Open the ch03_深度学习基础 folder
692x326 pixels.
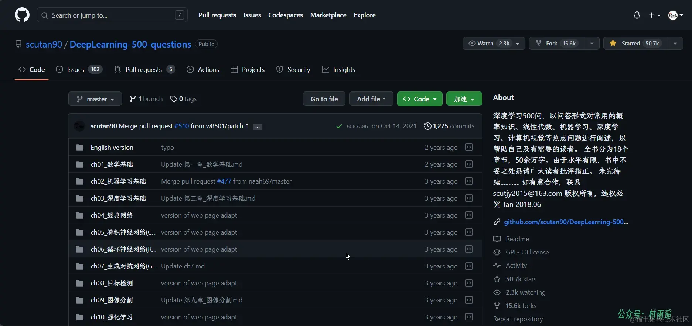(x=118, y=198)
